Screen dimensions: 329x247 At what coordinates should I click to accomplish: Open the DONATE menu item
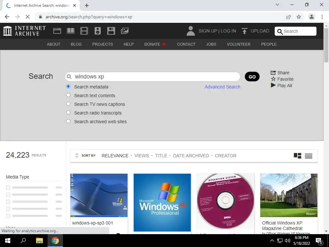coord(155,44)
